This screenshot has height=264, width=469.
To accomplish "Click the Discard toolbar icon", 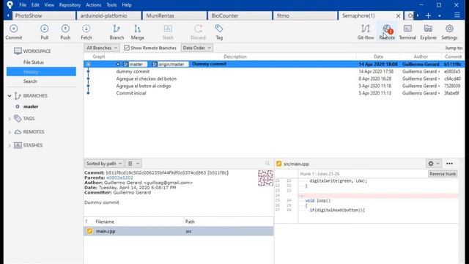I will (x=198, y=32).
